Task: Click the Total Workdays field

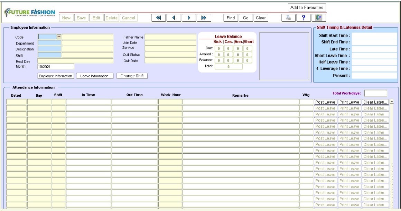Action: coord(376,93)
